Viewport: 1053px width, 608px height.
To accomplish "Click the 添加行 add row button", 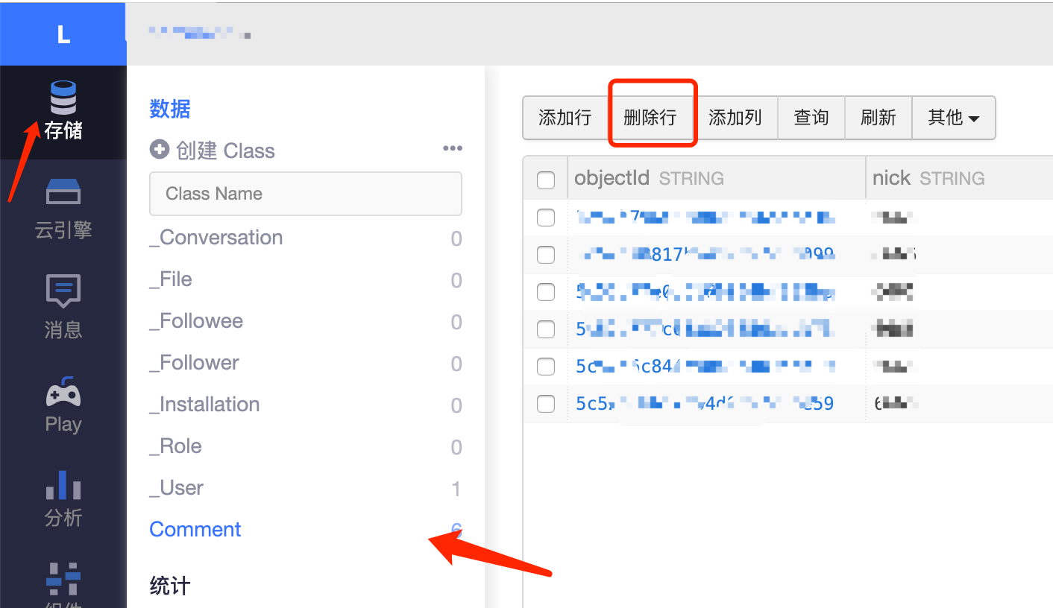I will point(565,118).
